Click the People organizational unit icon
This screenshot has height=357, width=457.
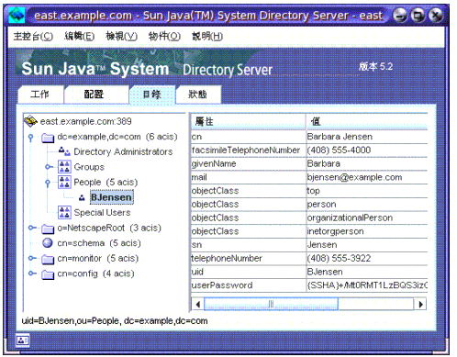point(64,182)
